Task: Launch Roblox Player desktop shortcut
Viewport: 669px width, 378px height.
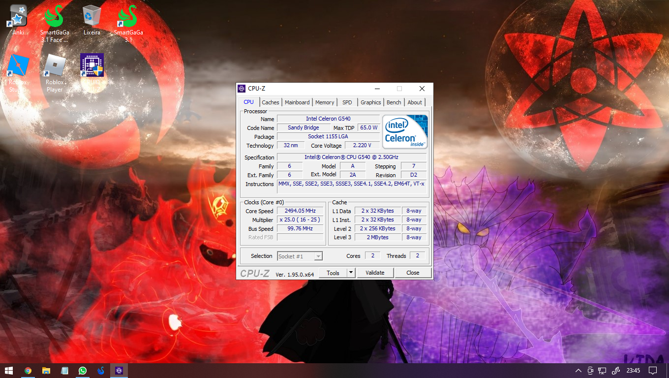Action: pyautogui.click(x=55, y=73)
